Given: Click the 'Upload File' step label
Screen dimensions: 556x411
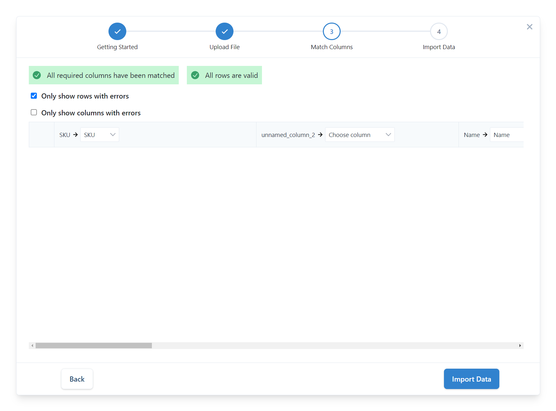Looking at the screenshot, I should [x=224, y=47].
